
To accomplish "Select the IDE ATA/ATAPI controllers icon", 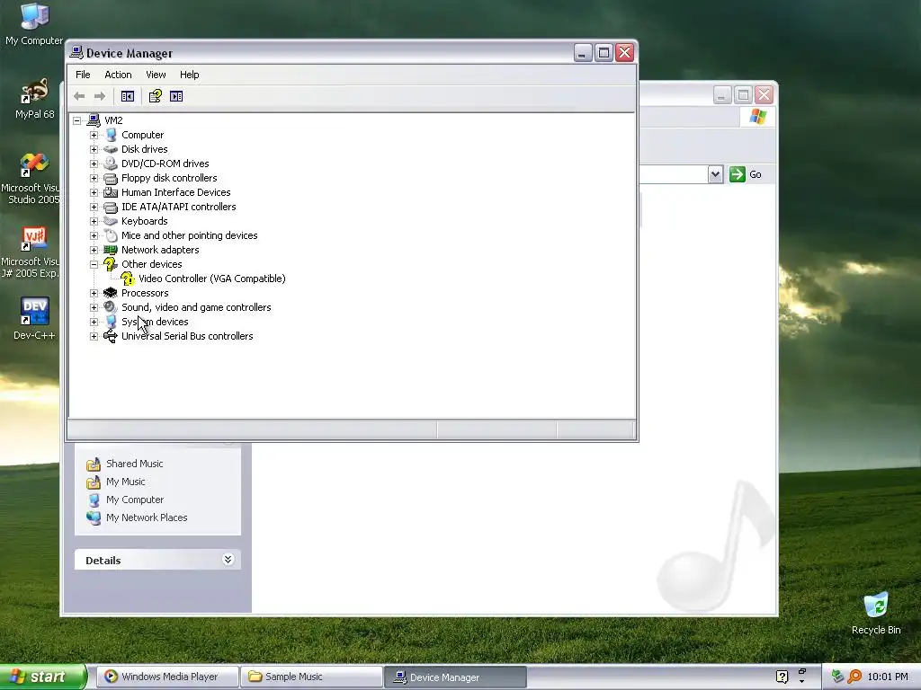I will pos(111,208).
